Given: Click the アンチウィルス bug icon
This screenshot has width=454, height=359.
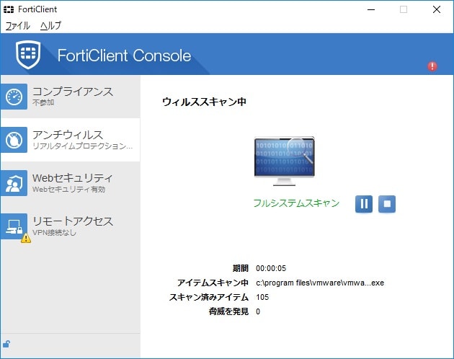Looking at the screenshot, I should pos(14,140).
